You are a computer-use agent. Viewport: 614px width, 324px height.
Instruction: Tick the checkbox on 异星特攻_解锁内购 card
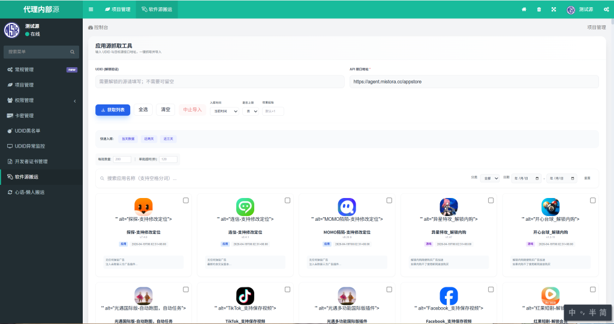tap(490, 200)
